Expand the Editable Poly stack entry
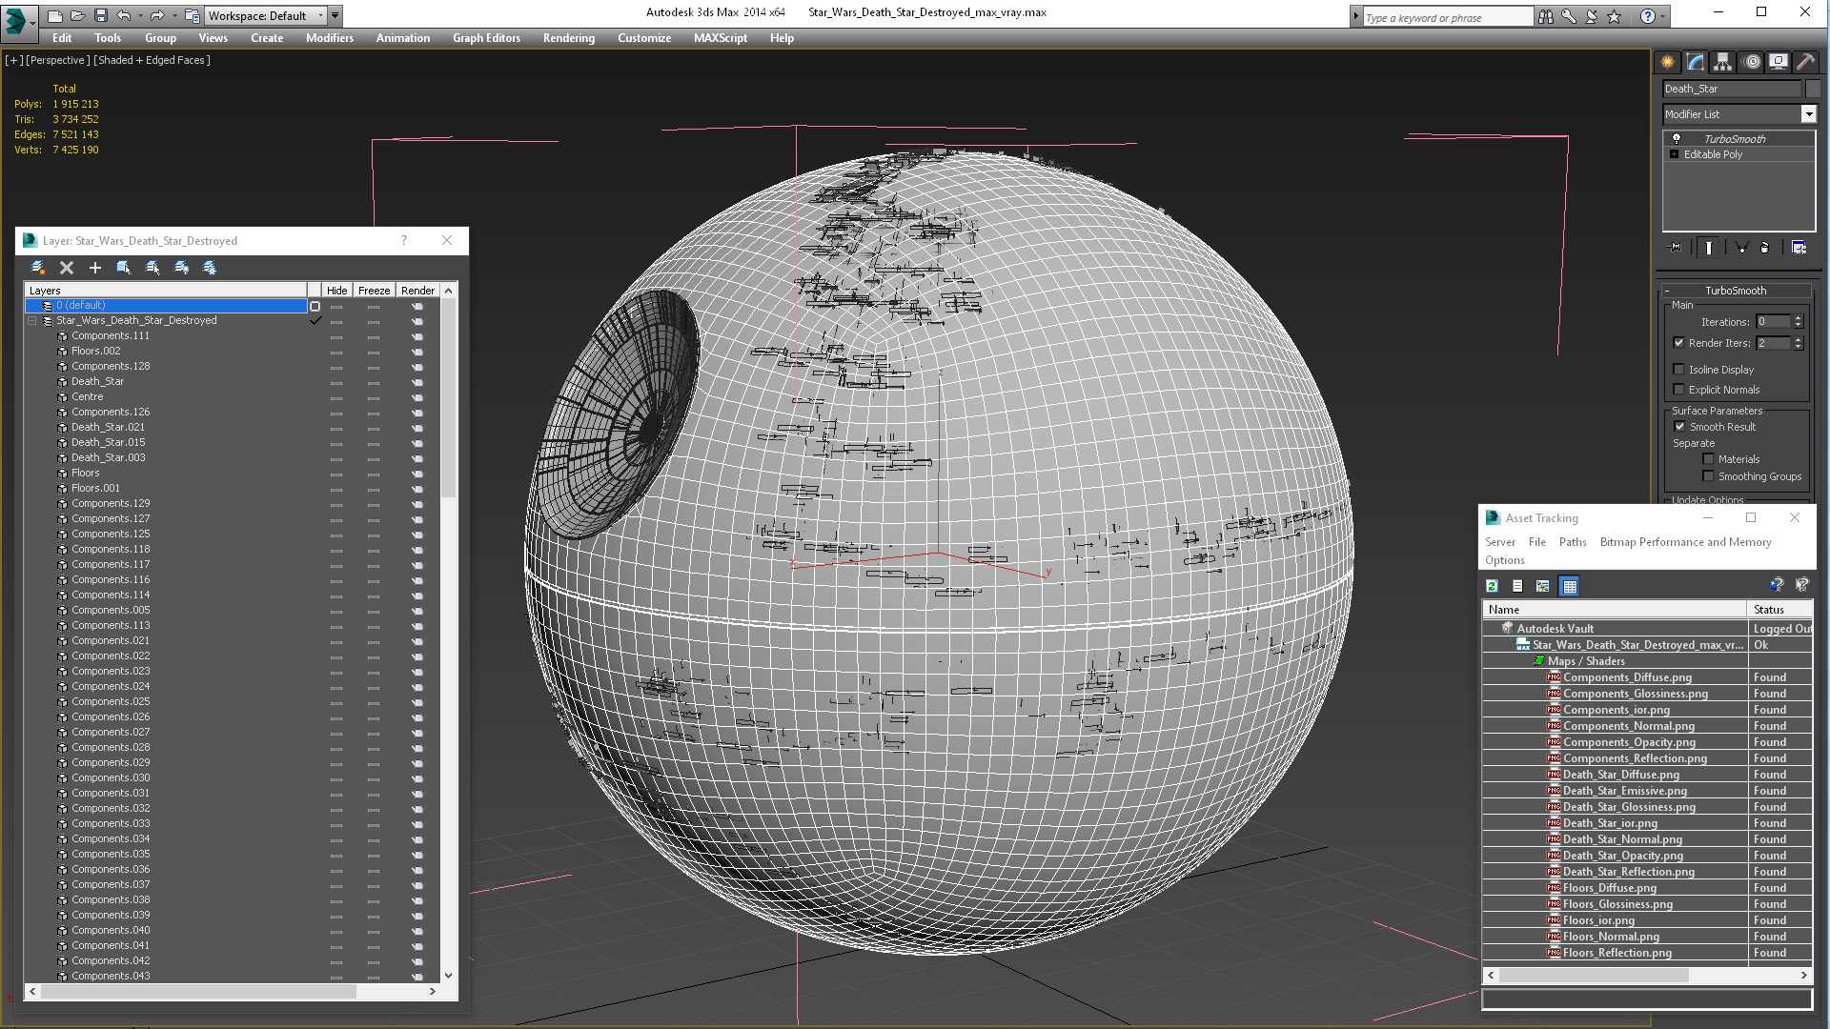This screenshot has height=1029, width=1830. tap(1674, 154)
